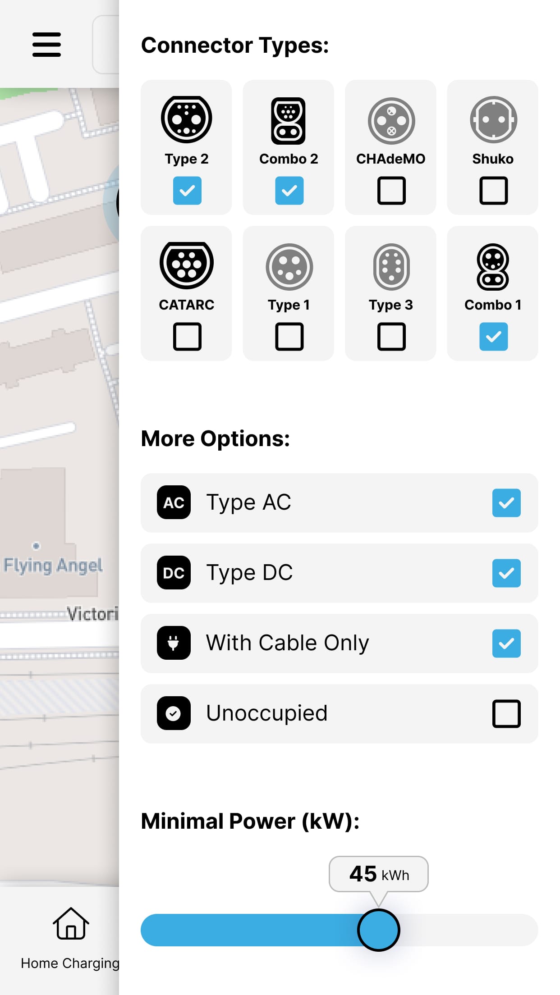Uncheck the Type 2 checkbox
Image resolution: width=560 pixels, height=995 pixels.
pos(186,191)
